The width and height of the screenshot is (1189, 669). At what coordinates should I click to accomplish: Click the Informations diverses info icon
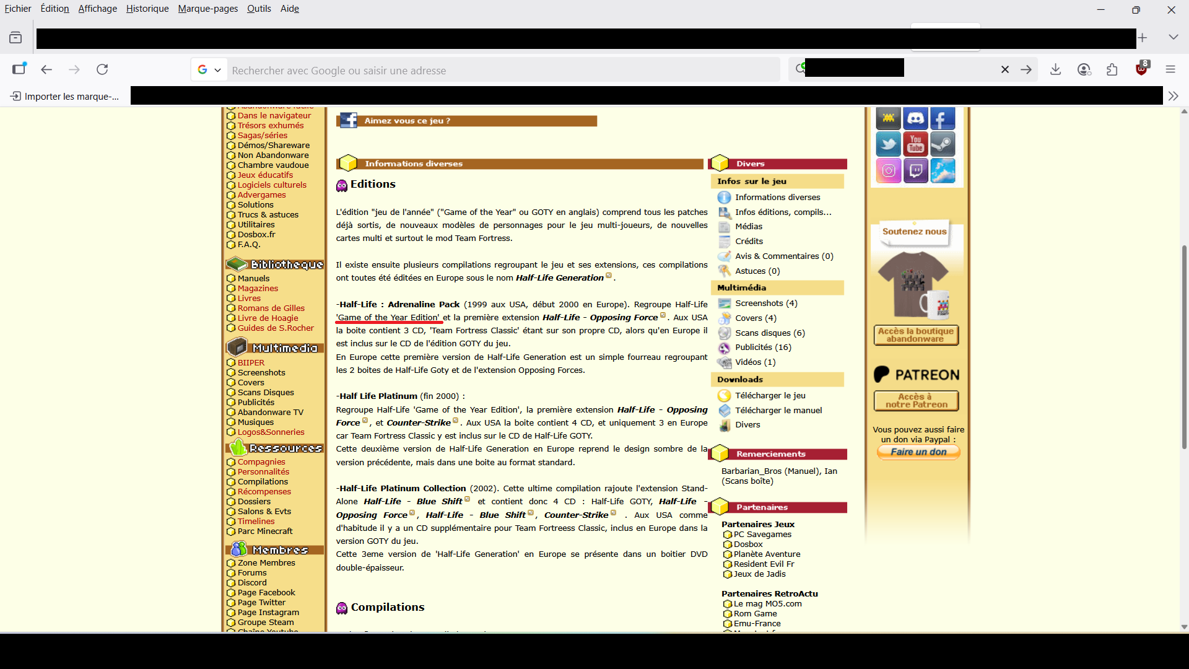point(724,197)
